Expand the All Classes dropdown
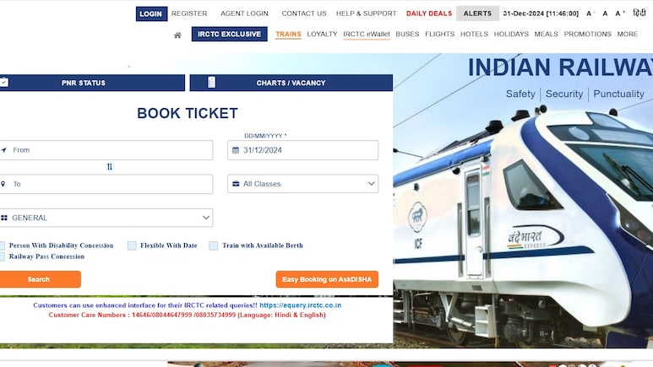This screenshot has width=653, height=367. [x=302, y=184]
